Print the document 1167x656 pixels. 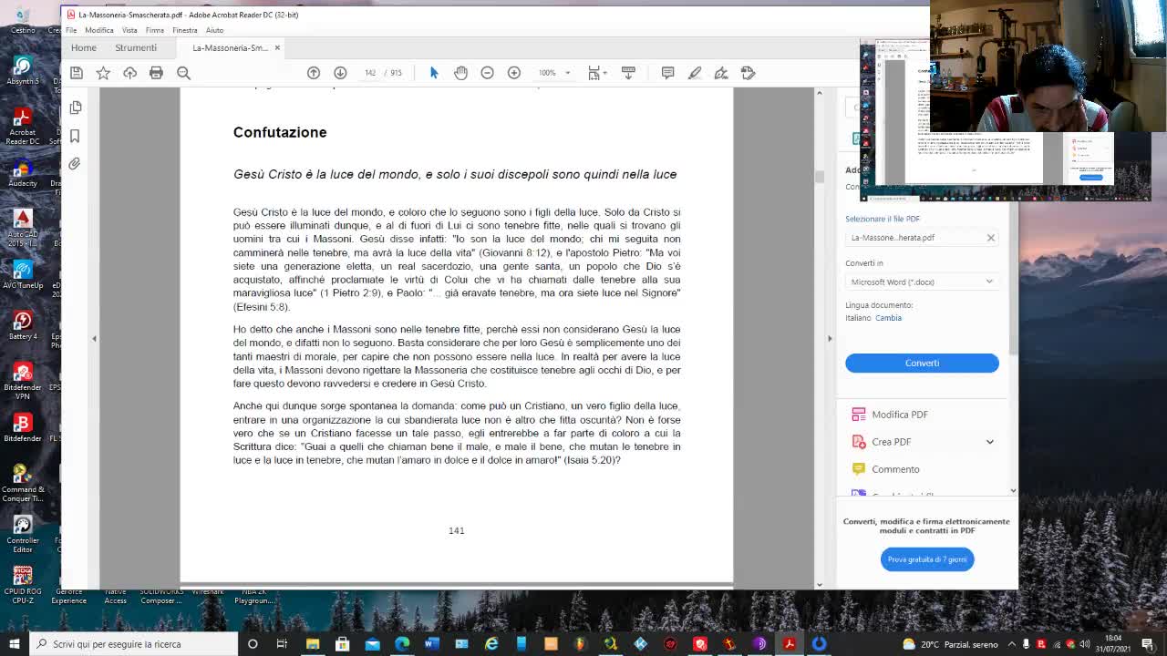(156, 73)
